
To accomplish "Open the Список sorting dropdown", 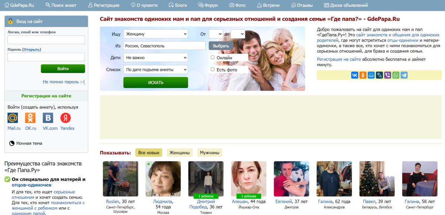I will coord(156,69).
